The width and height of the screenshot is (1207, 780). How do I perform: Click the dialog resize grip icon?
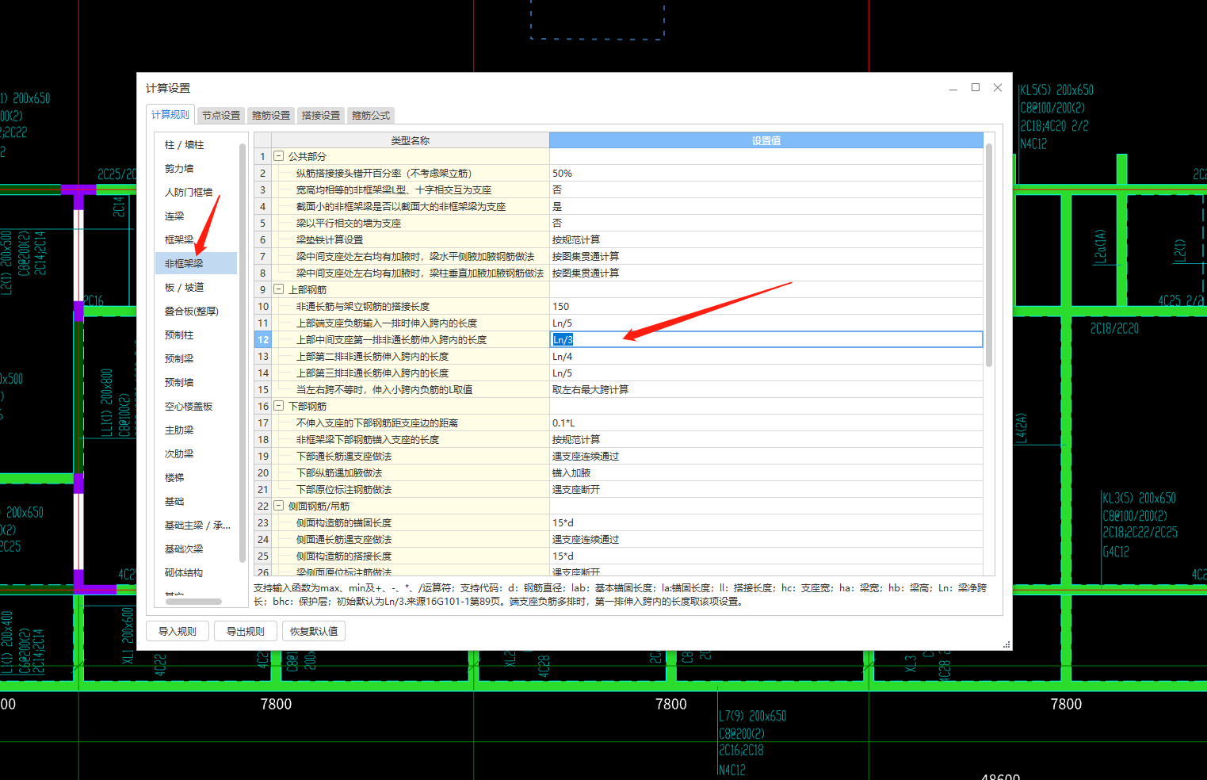tap(1006, 644)
